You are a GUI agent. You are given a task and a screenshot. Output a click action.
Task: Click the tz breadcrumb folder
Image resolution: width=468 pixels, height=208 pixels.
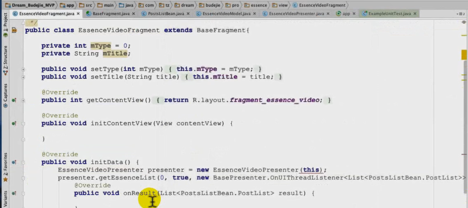(x=163, y=5)
